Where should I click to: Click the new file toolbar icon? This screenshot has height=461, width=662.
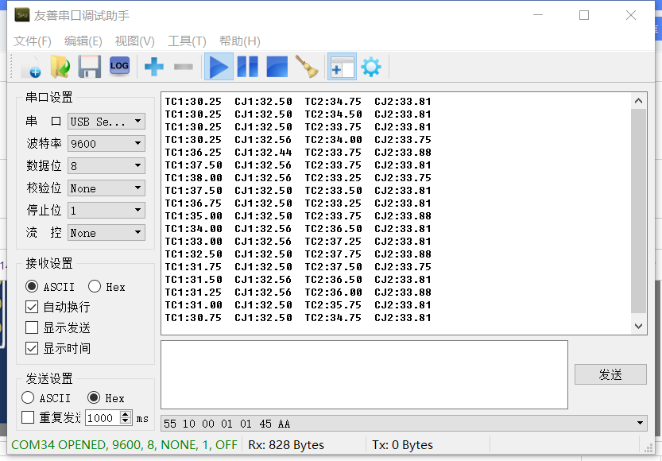tap(32, 68)
